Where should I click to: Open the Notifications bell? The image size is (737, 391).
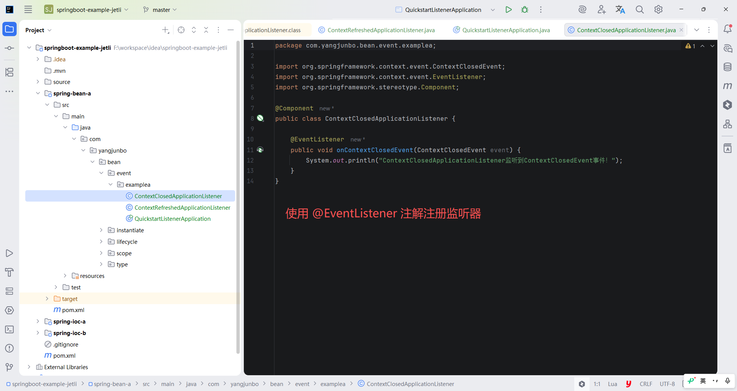coord(727,29)
